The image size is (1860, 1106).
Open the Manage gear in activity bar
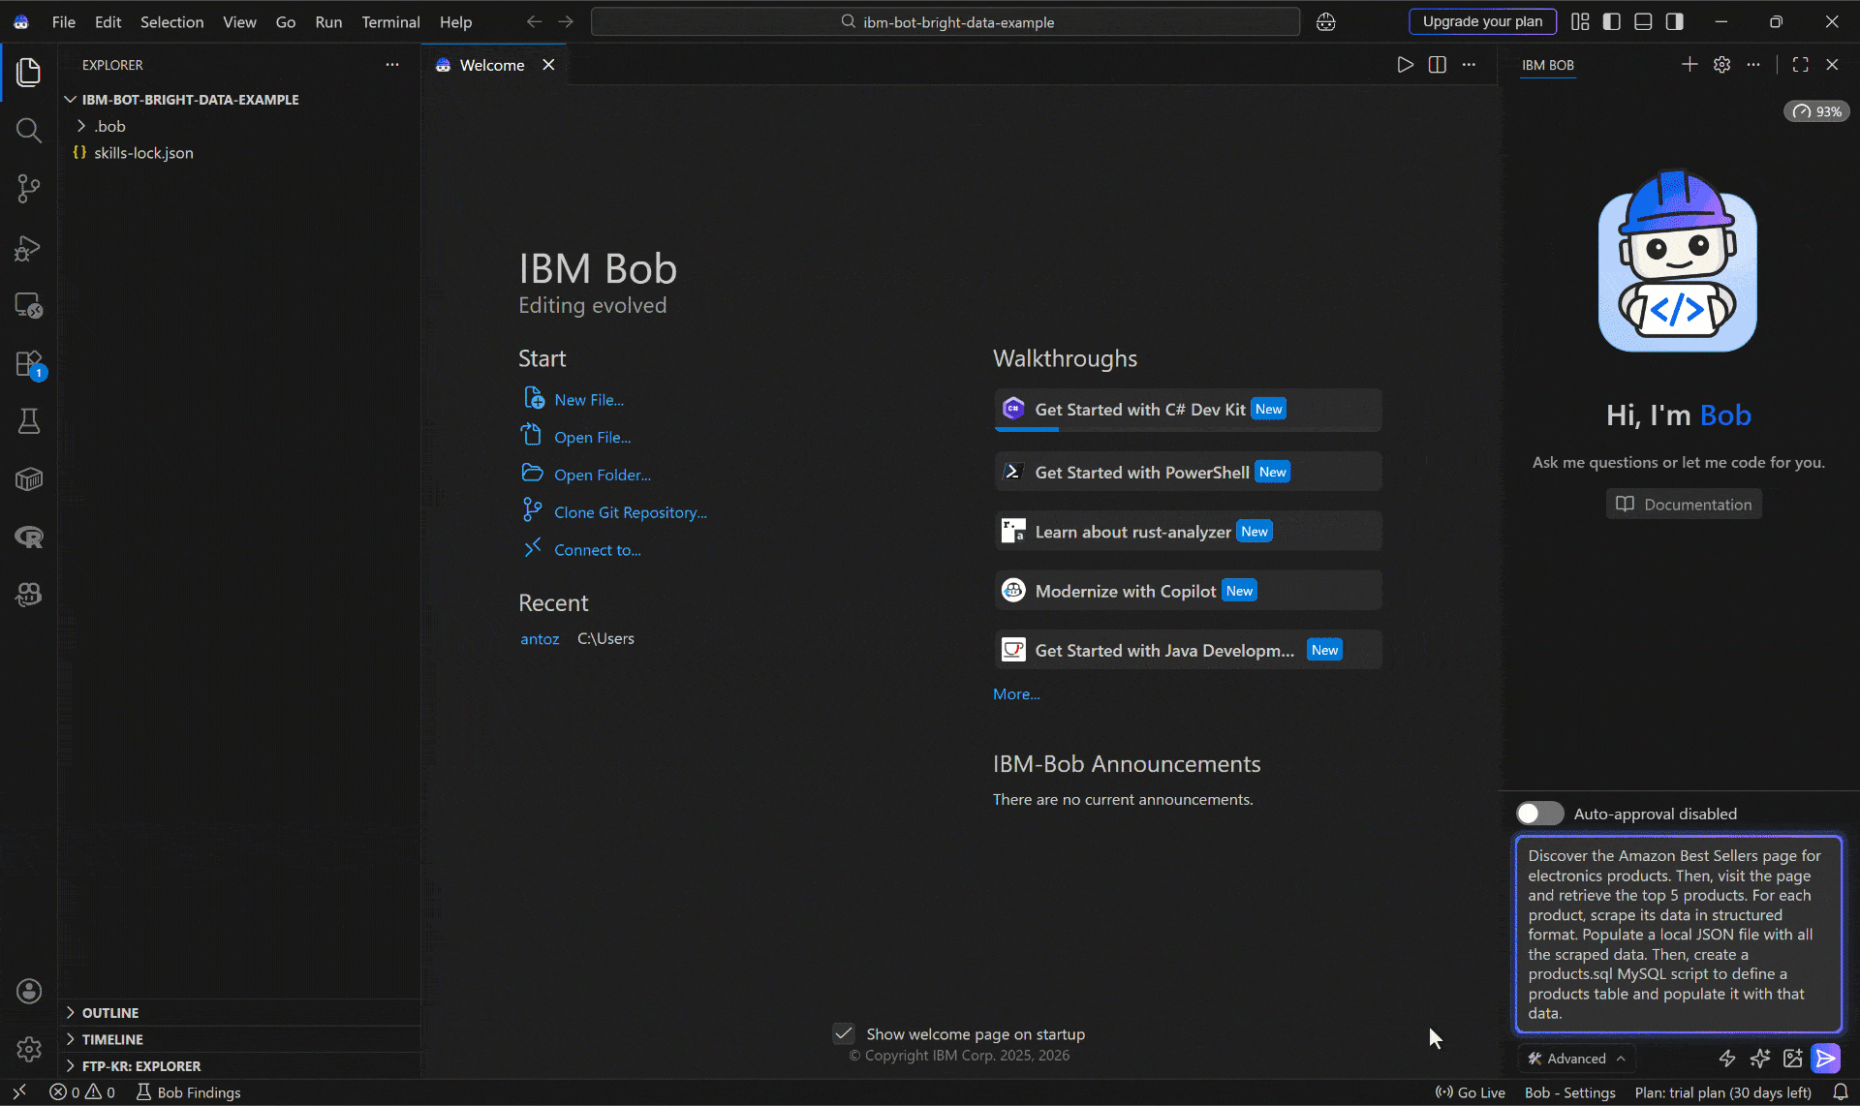tap(29, 1049)
